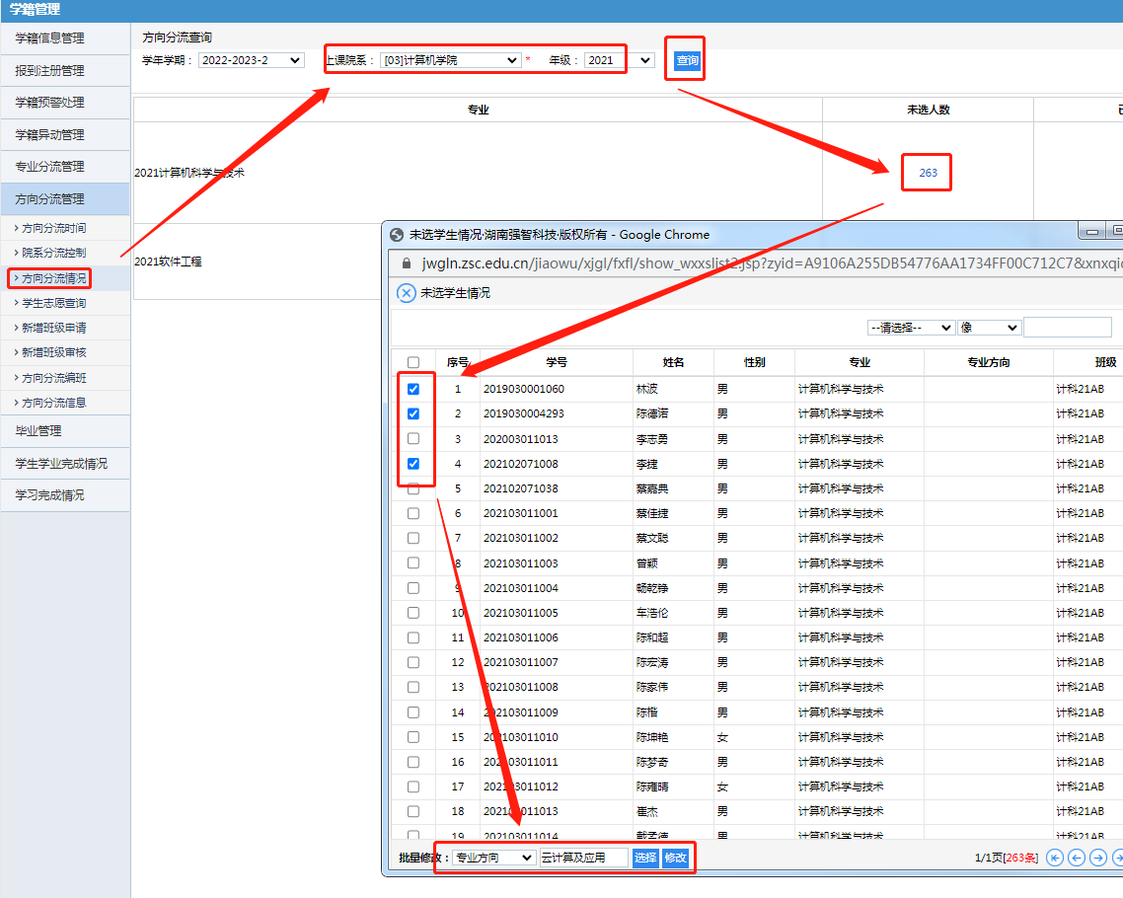
Task: Go to first page using the pagination icon
Action: 1054,858
